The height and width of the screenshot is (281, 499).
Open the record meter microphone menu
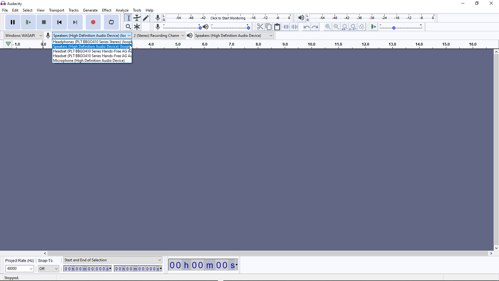[158, 18]
